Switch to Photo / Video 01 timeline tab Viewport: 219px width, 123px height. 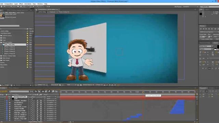pos(13,88)
